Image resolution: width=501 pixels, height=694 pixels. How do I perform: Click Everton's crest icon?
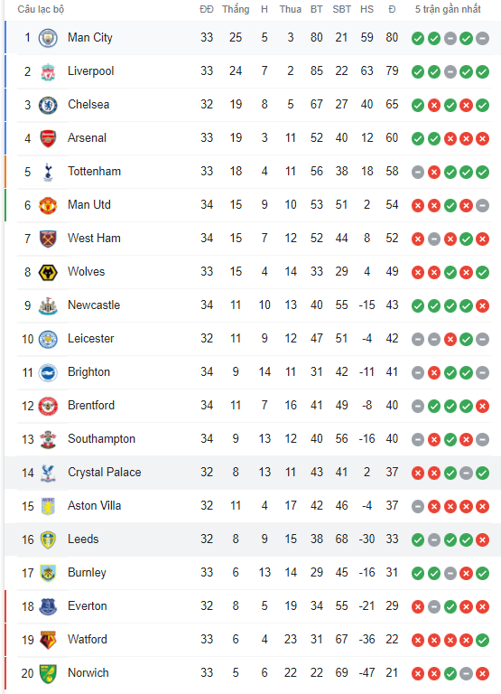(x=48, y=606)
